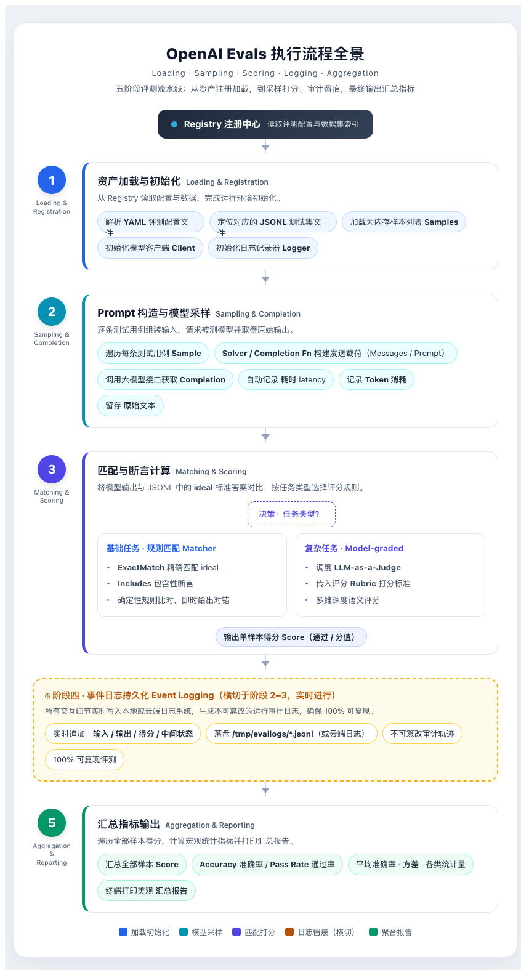The width and height of the screenshot is (521, 970).
Task: Click the purple 匹配打分 legend swatch
Action: point(236,932)
